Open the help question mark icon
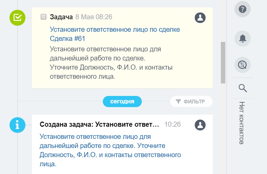This screenshot has height=174, width=267. 242,9
